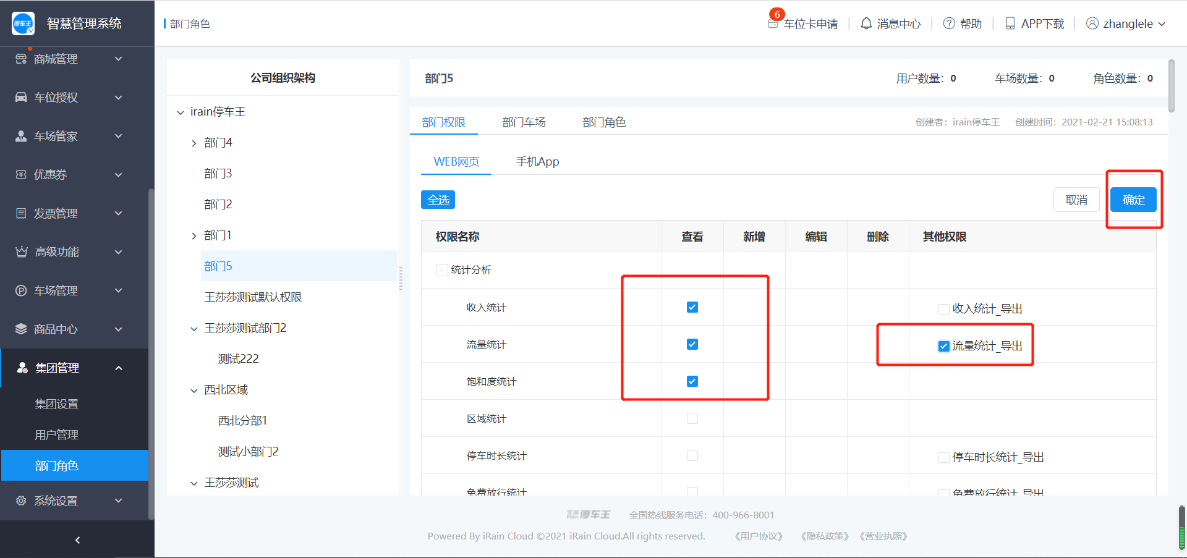
Task: Select 部门3 in the organization tree
Action: click(218, 174)
